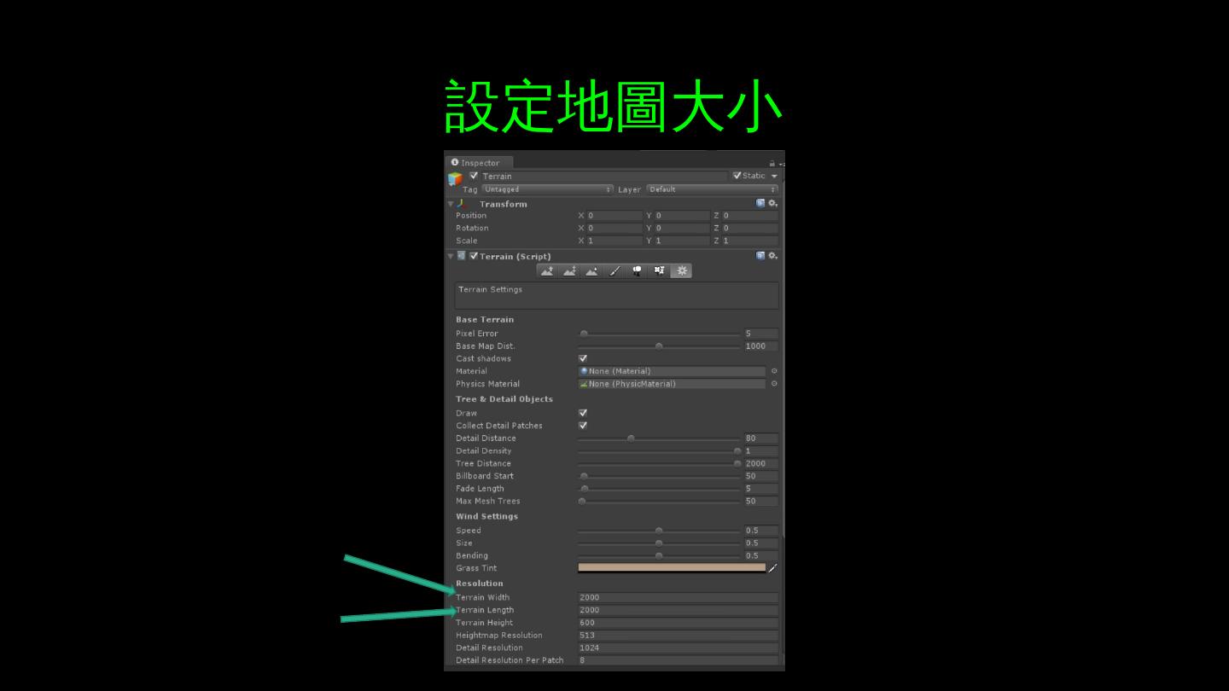The width and height of the screenshot is (1229, 691).
Task: Click the Detail Resolution value field
Action: 679,647
